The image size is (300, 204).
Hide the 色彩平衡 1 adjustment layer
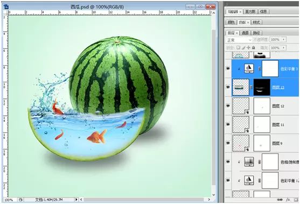click(x=228, y=180)
